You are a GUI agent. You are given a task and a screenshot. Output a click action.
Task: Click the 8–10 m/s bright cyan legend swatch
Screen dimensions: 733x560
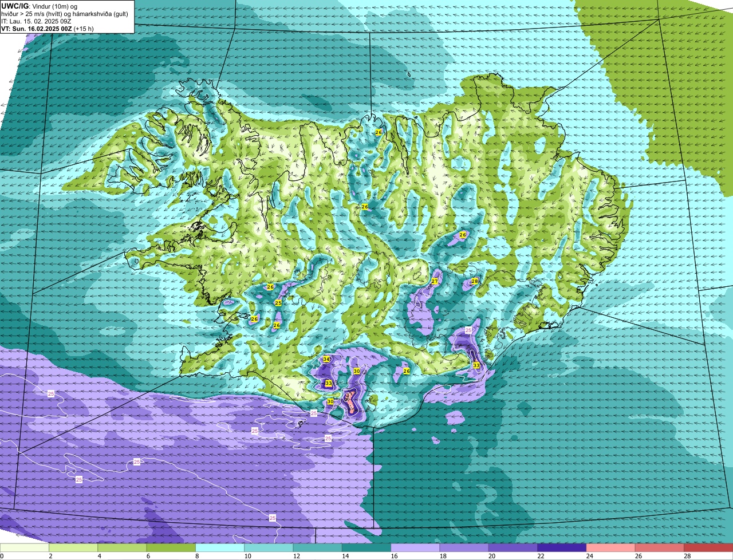pyautogui.click(x=220, y=547)
